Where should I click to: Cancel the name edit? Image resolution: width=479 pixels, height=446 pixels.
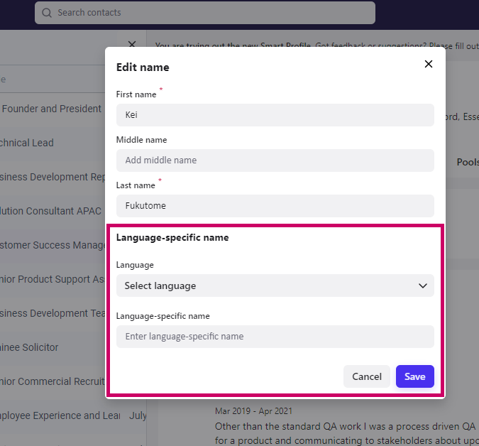[x=367, y=376]
